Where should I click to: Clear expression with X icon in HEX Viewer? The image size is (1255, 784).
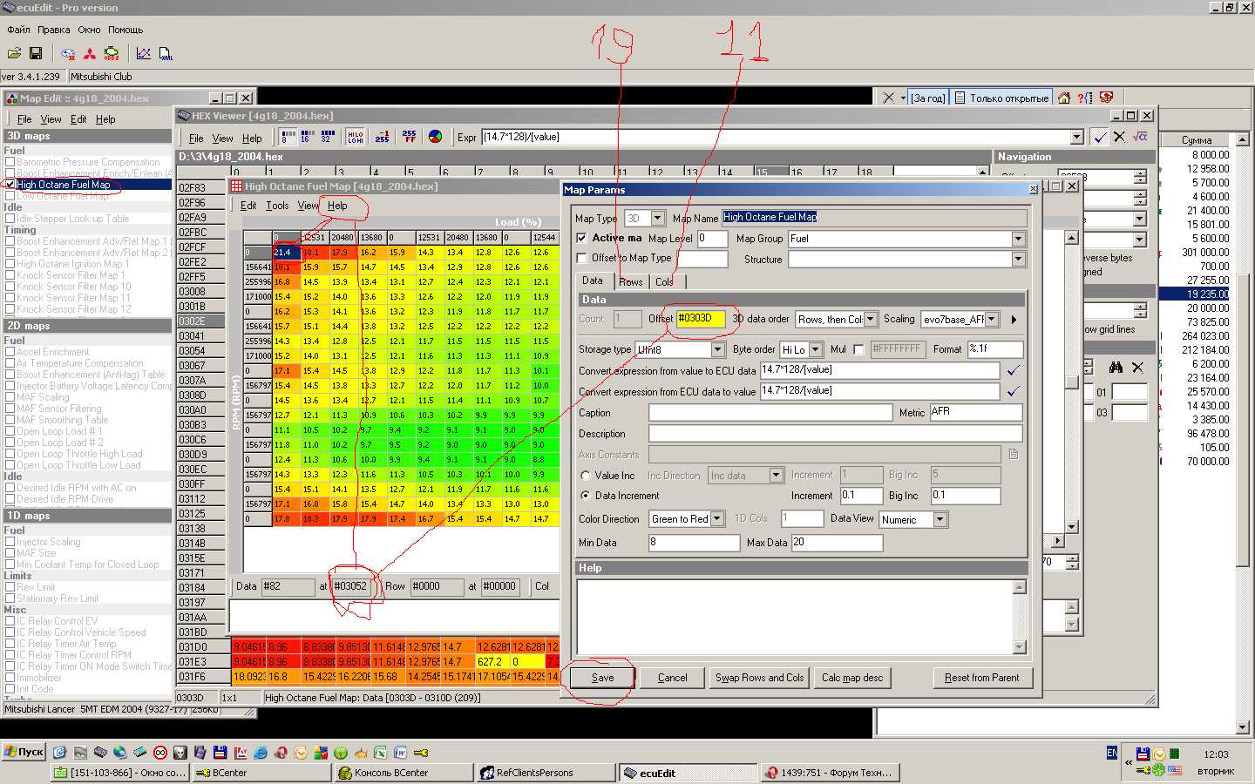[x=1119, y=137]
